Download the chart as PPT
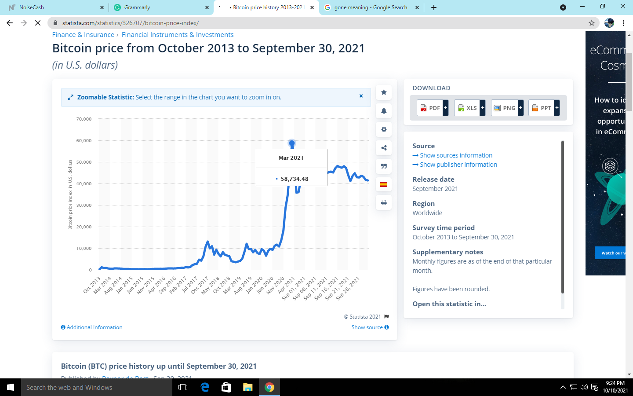This screenshot has width=633, height=396. pos(544,108)
